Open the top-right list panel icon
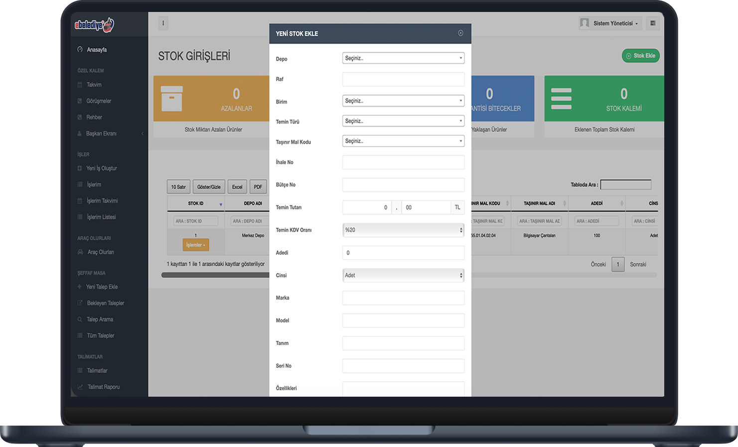Screen dimensions: 738x447 (653, 23)
